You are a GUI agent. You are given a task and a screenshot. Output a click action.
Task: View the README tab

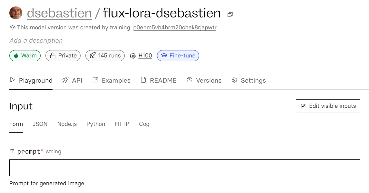(x=159, y=80)
